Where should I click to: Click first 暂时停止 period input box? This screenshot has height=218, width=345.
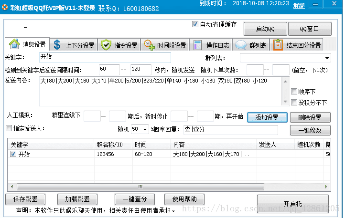pyautogui.click(x=179, y=116)
